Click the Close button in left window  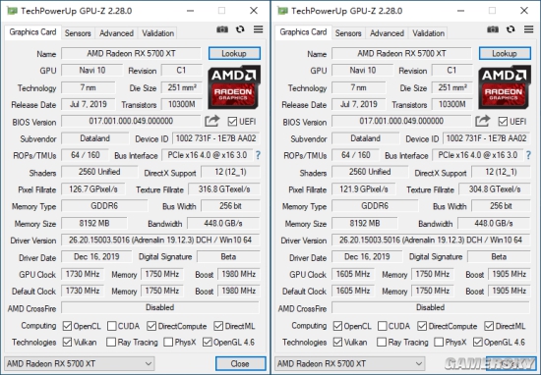point(240,363)
